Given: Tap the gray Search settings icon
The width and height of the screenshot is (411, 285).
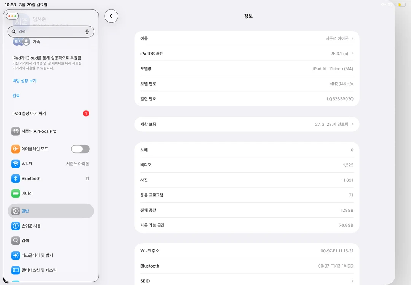Looking at the screenshot, I should 16,241.
